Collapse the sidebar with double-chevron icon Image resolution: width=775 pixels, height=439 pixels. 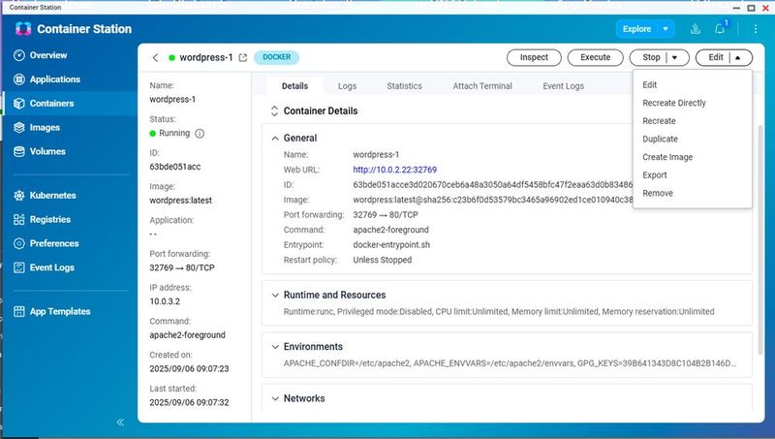pos(120,423)
